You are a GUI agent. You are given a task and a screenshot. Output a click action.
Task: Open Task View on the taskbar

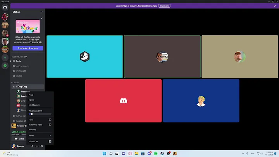click(x=117, y=154)
